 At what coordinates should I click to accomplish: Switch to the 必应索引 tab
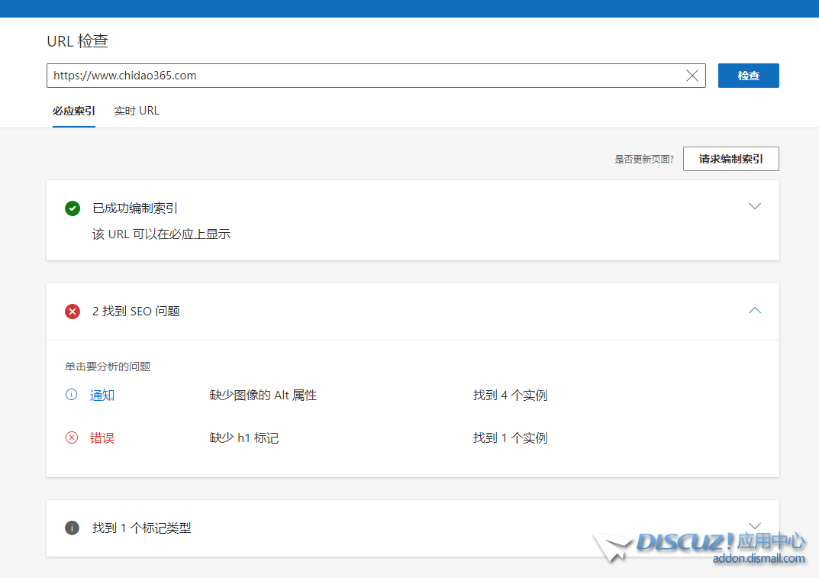coord(74,111)
